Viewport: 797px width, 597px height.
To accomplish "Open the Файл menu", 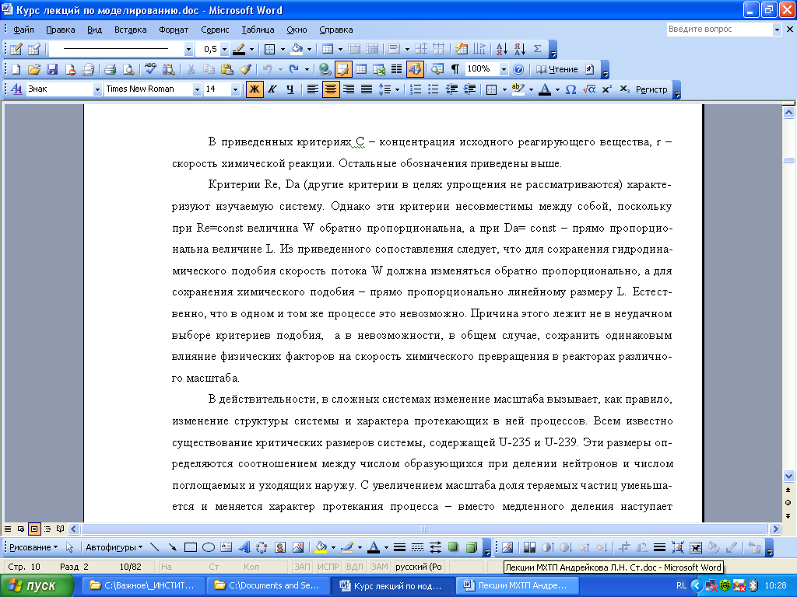I will coord(23,30).
